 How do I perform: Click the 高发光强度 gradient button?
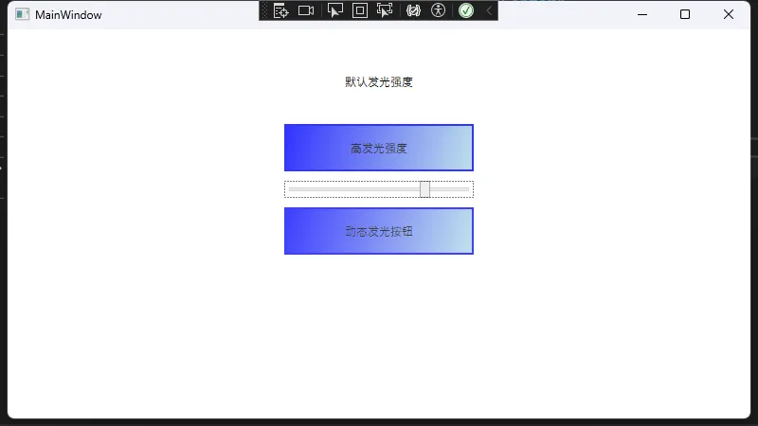(x=379, y=148)
